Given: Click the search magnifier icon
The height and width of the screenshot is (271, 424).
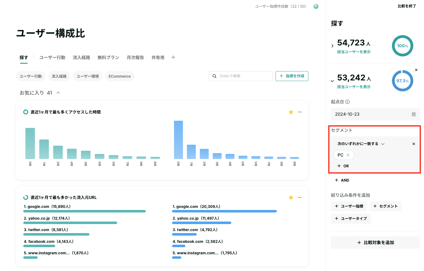Looking at the screenshot, I should [214, 76].
